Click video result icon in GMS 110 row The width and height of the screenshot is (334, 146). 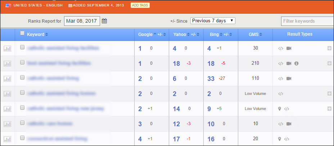point(289,78)
